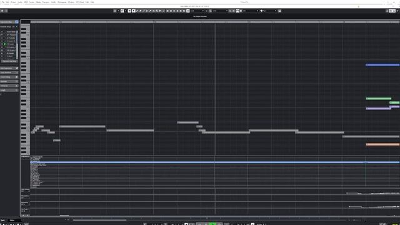Open the MIDI menu
This screenshot has height=225, width=400.
tap(26, 2)
